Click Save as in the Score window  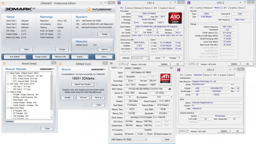(98, 98)
